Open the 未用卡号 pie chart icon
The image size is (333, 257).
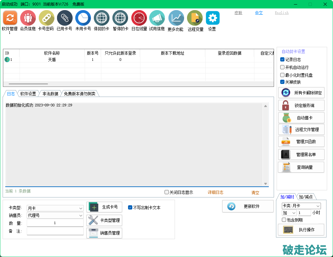click(83, 18)
